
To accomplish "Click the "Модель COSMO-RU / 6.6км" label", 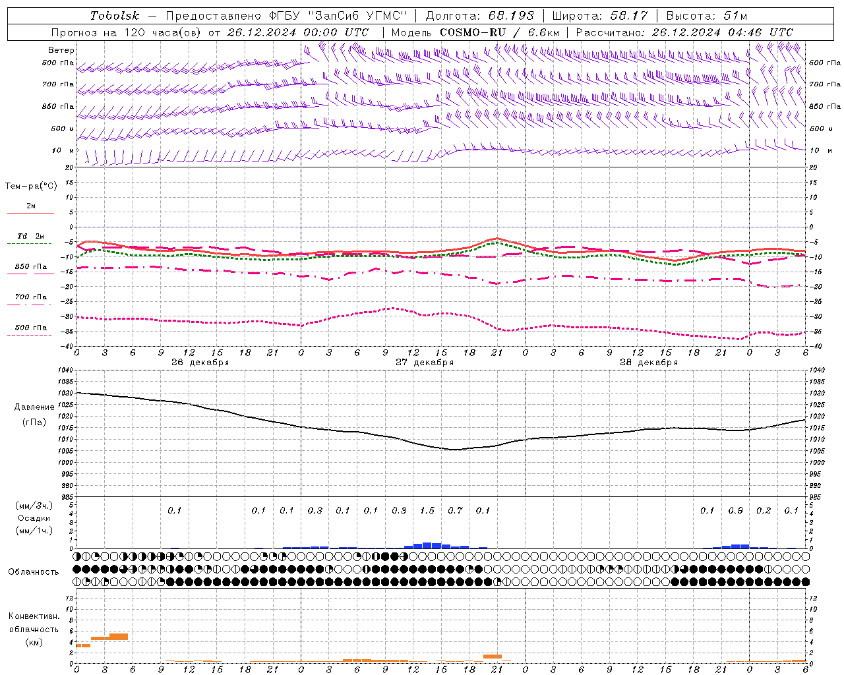I will tap(475, 32).
